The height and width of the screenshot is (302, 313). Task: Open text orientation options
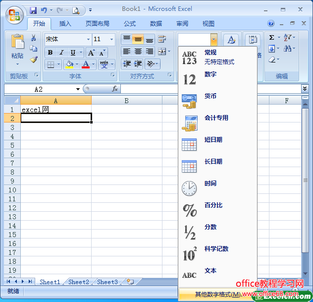(153, 64)
